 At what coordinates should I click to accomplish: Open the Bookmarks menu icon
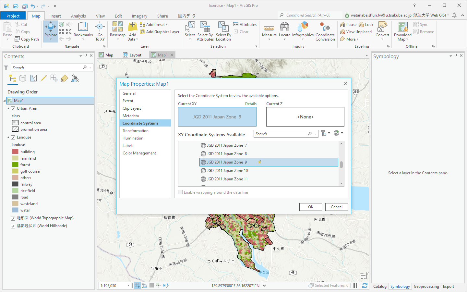(x=83, y=27)
